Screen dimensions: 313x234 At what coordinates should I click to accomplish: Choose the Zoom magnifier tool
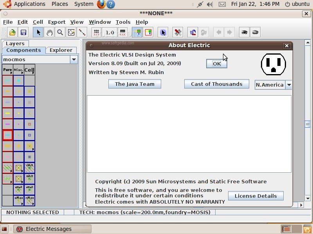click(x=60, y=32)
